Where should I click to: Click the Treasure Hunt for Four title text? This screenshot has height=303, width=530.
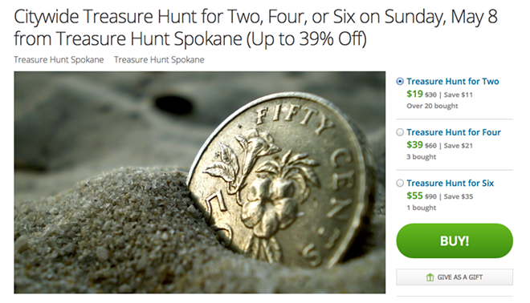coord(454,132)
